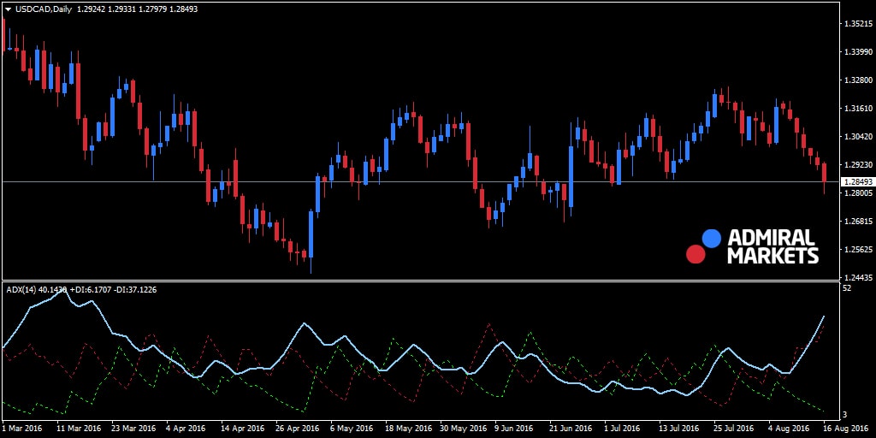
Task: Click the indicator scale maximum value 52
Action: coord(846,289)
